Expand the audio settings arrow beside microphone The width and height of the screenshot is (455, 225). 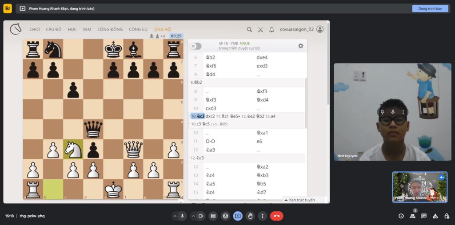(x=175, y=216)
